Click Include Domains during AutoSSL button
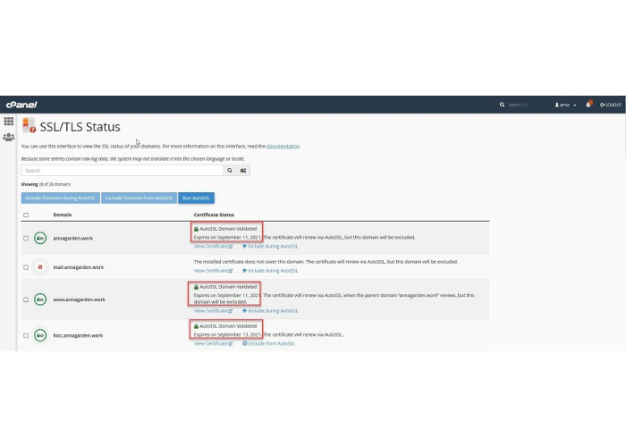The height and width of the screenshot is (447, 626). pos(61,198)
